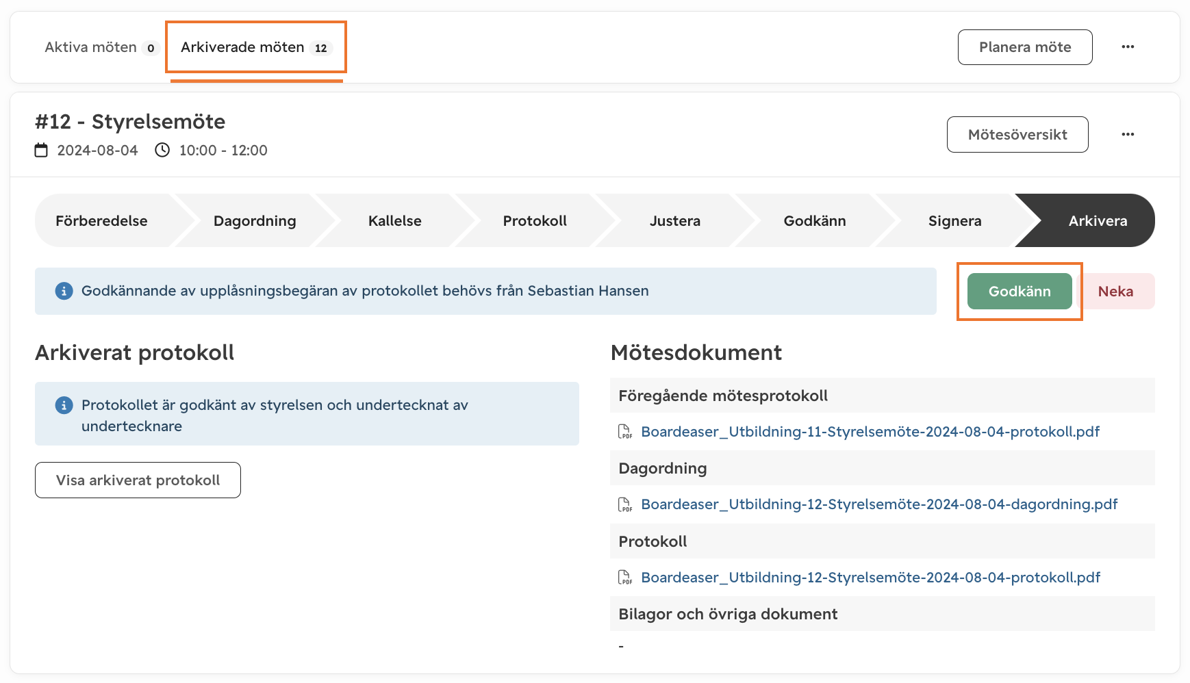
Task: Click the Protokollet är godkänt av styrelsen text
Action: click(275, 415)
